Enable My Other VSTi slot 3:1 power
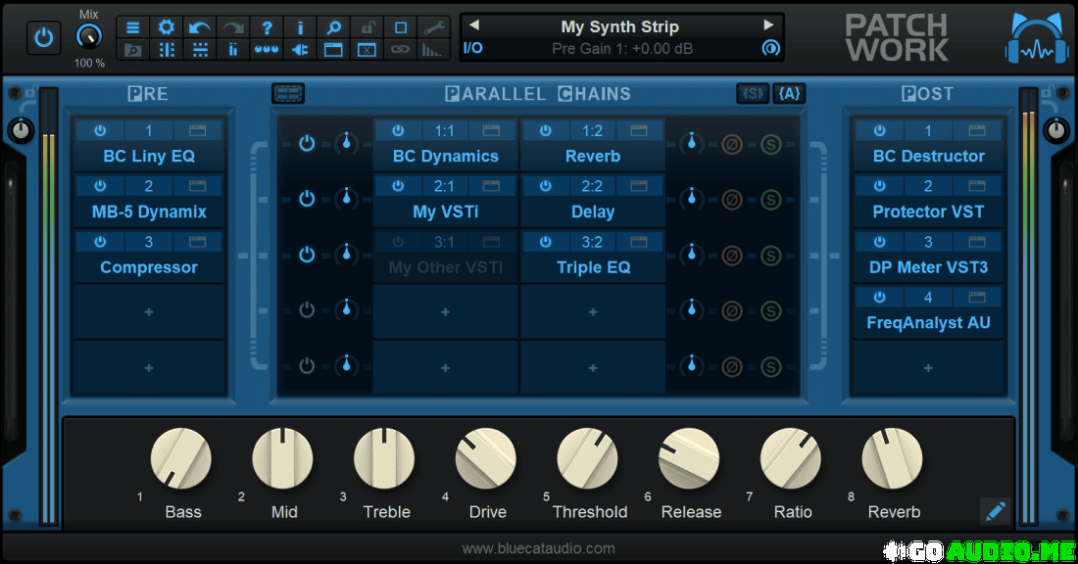1078x564 pixels. click(397, 242)
